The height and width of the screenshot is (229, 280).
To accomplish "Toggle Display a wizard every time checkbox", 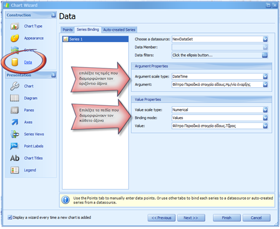I will [10, 217].
